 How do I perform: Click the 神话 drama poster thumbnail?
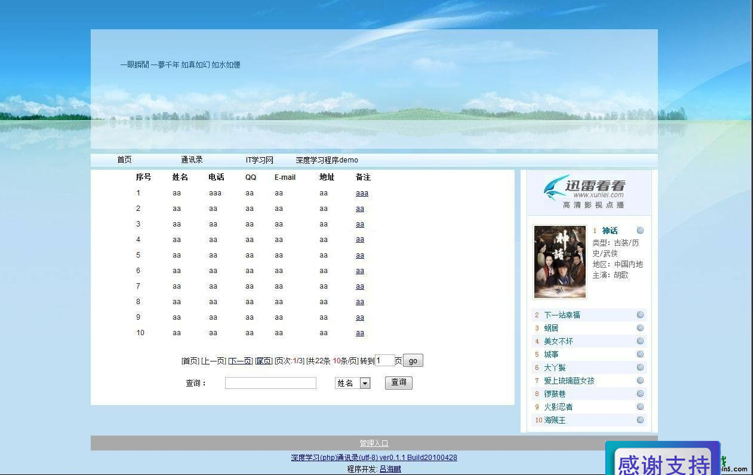pos(560,262)
